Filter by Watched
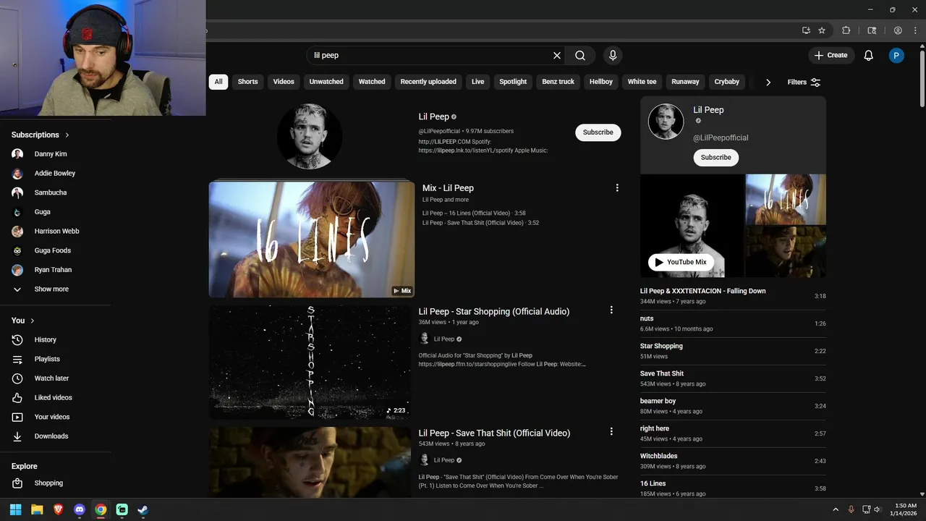This screenshot has width=926, height=521. 372,82
